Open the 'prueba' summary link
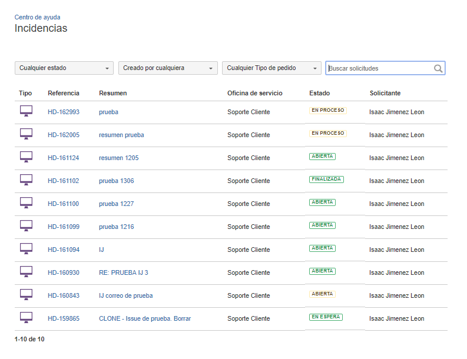467x359 pixels. (108, 112)
